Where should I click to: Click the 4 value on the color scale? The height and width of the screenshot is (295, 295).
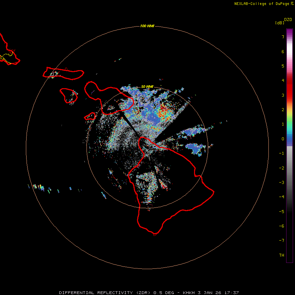tap(283, 80)
